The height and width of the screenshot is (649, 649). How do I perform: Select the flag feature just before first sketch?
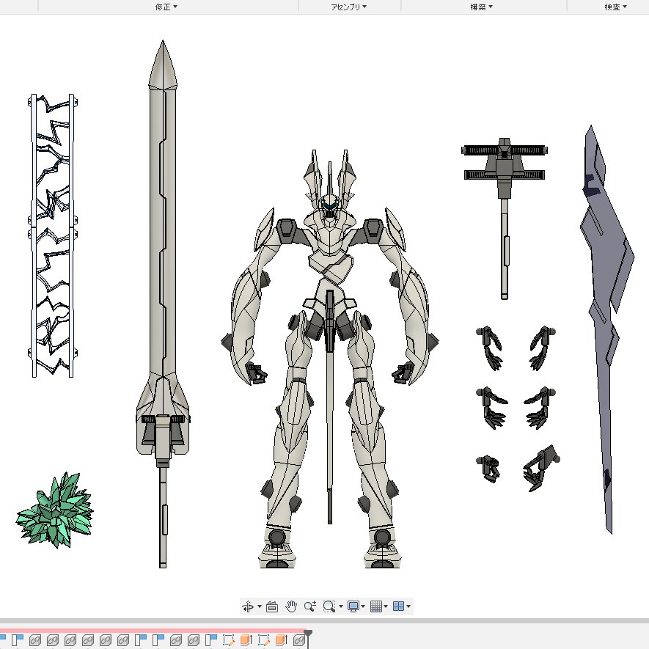point(211,640)
